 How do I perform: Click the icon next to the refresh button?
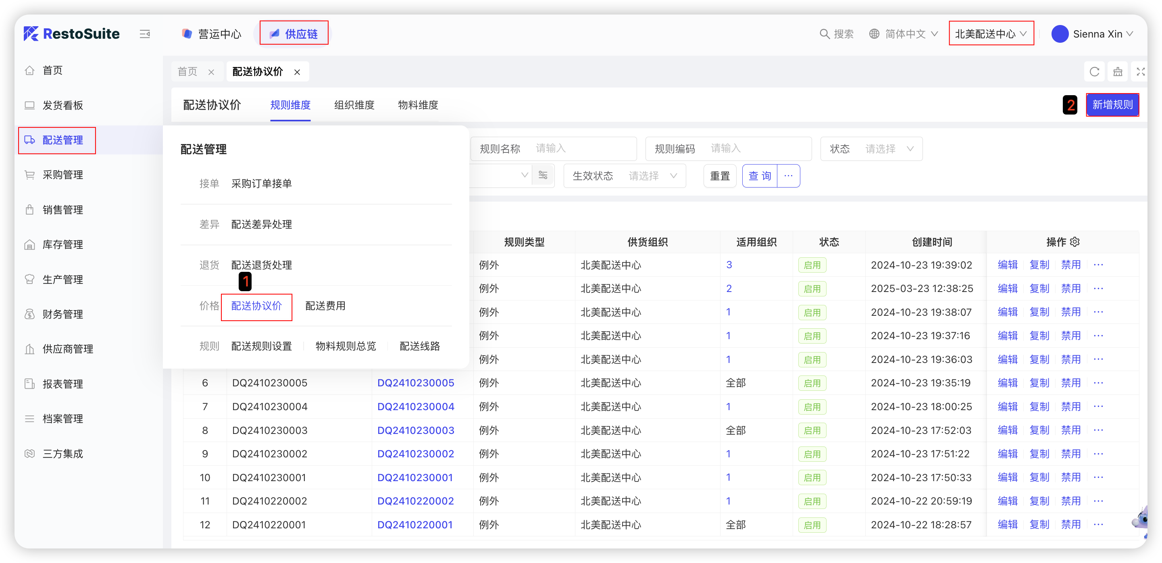(1117, 72)
